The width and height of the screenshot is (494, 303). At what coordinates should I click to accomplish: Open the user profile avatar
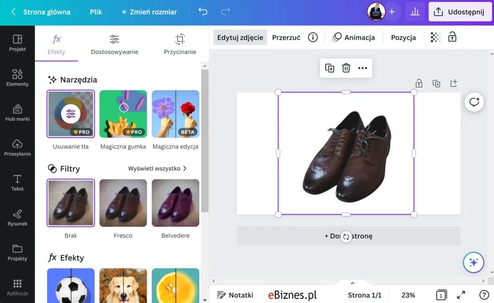[376, 12]
